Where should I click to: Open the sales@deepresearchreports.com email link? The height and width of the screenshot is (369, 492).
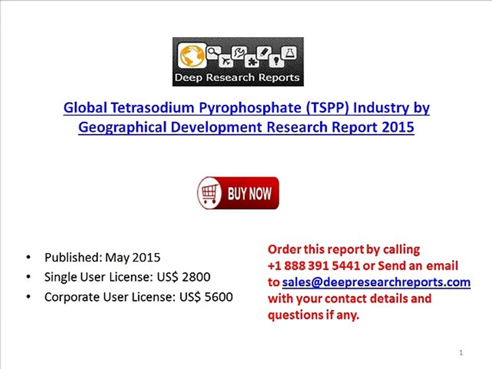point(376,282)
